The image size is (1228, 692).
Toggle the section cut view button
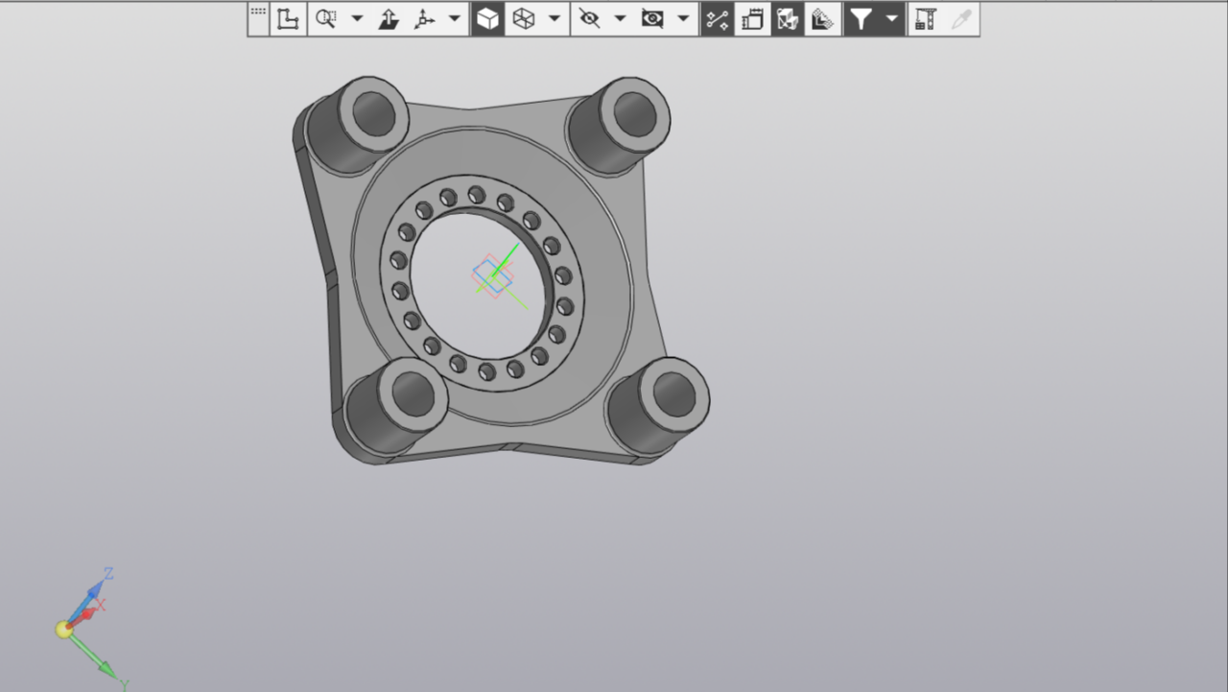pos(788,19)
